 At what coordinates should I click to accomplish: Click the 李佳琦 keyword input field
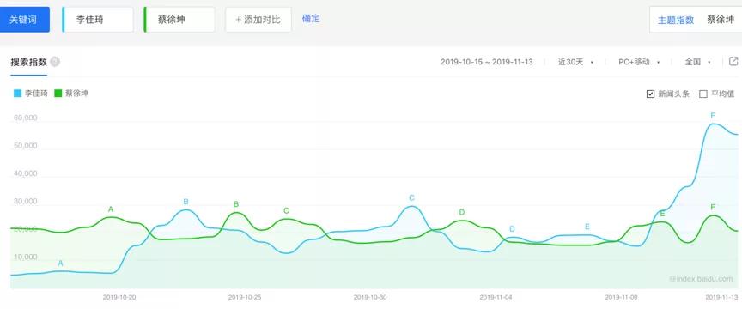tap(98, 20)
